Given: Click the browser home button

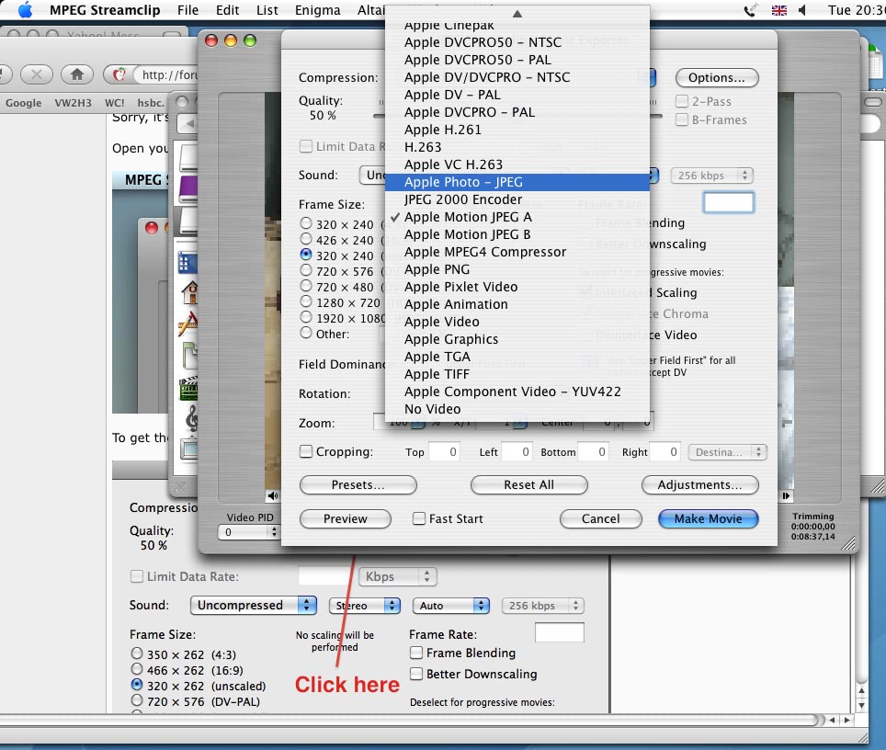Looking at the screenshot, I should click(77, 74).
